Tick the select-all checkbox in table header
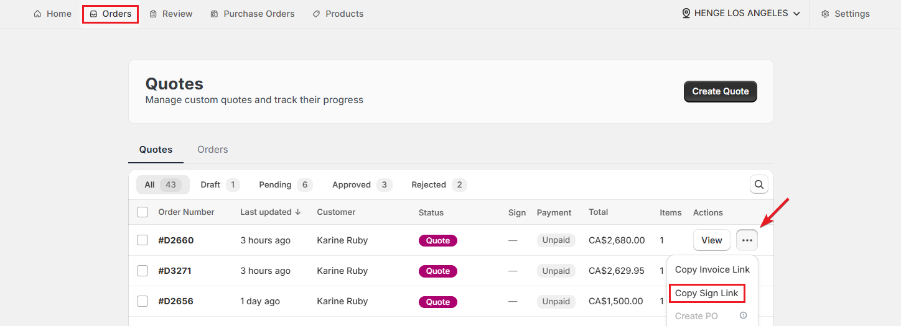Image resolution: width=901 pixels, height=326 pixels. coord(142,212)
